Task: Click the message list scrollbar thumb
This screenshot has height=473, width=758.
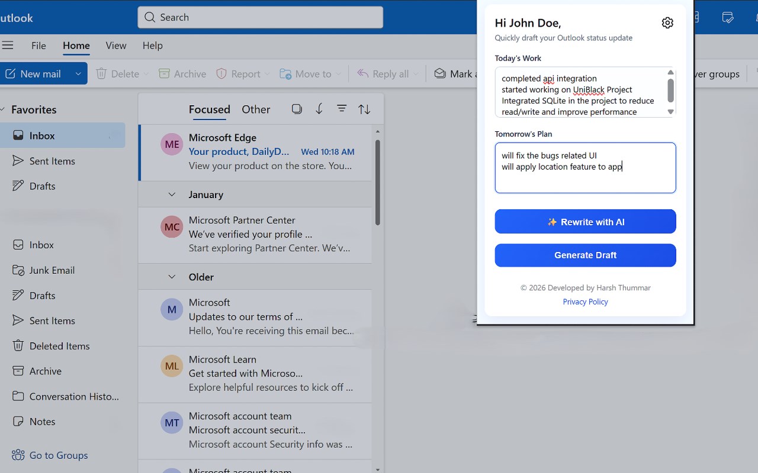Action: point(378,182)
